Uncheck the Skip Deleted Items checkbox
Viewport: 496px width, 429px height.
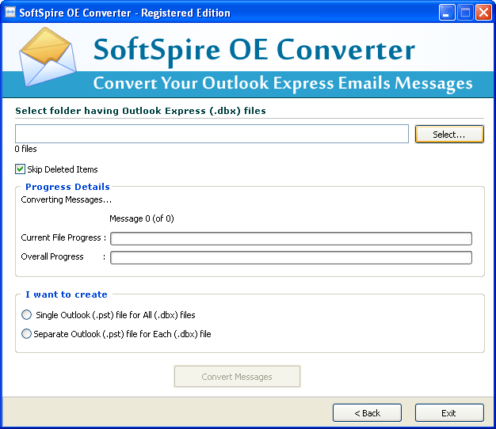point(21,169)
